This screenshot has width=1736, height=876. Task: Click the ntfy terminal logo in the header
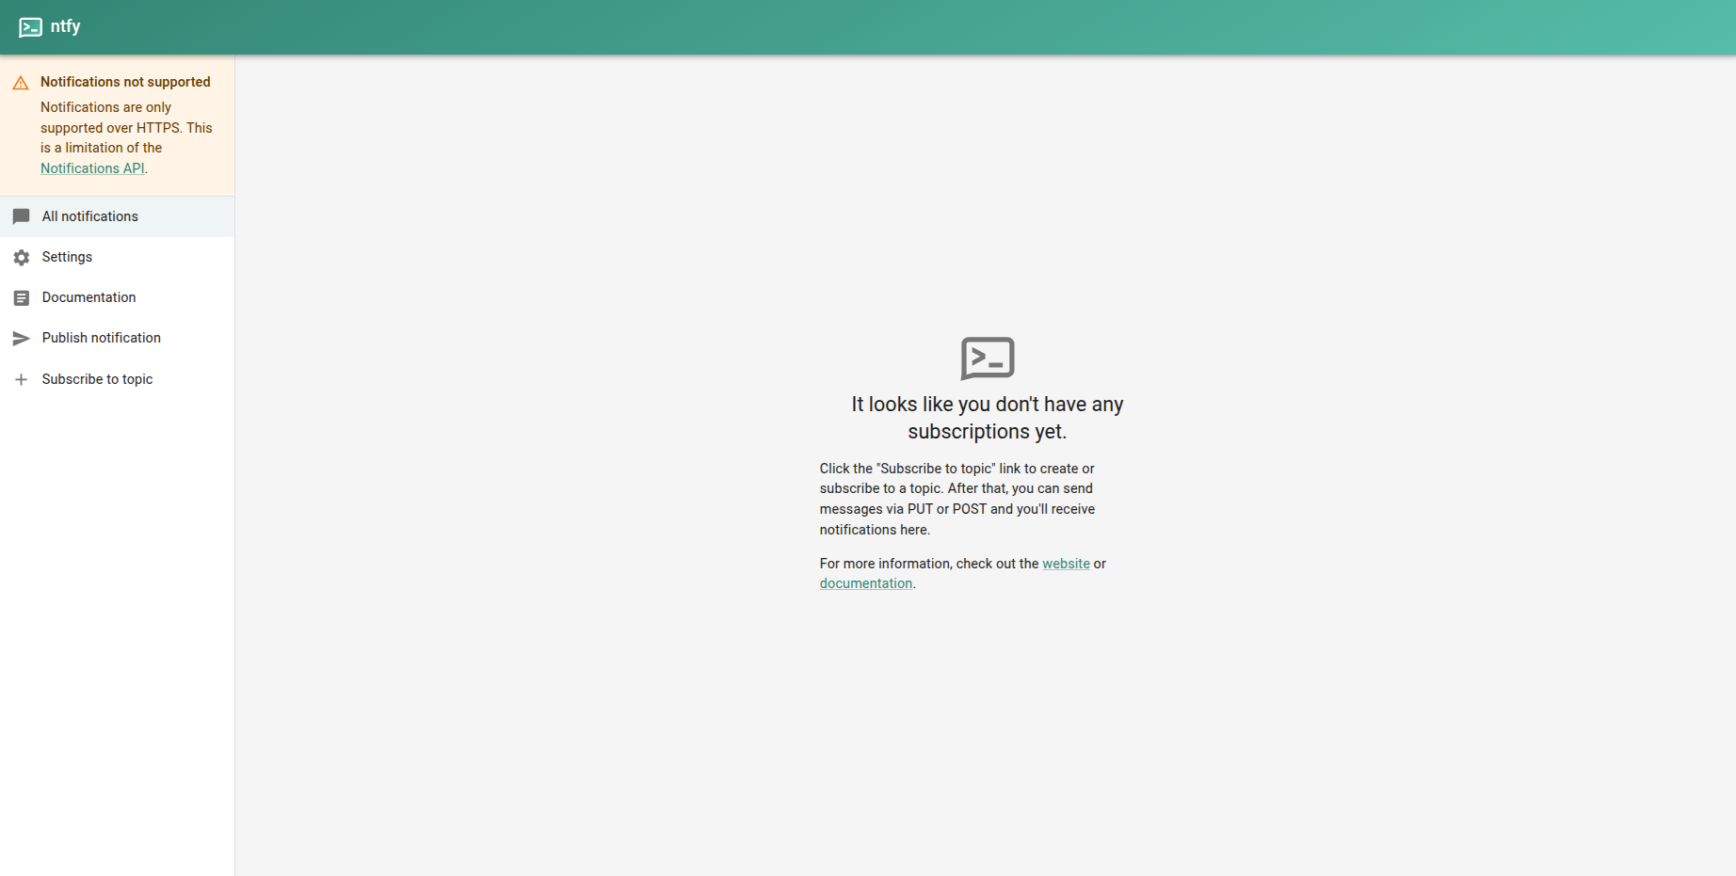pos(29,26)
